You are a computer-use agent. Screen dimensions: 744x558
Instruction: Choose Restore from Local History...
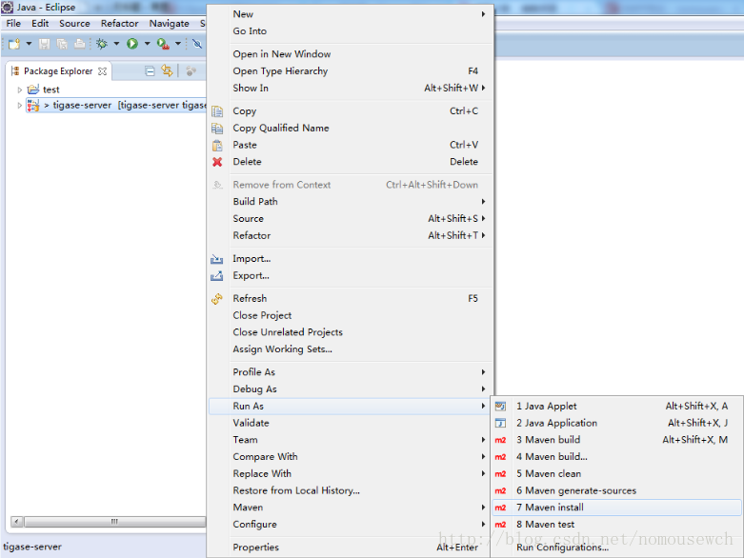(351, 490)
